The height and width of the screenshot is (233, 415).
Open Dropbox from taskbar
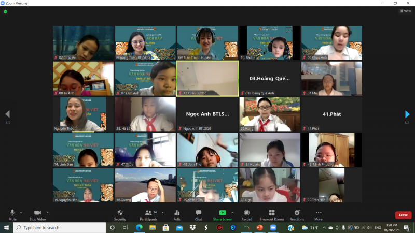point(192,227)
